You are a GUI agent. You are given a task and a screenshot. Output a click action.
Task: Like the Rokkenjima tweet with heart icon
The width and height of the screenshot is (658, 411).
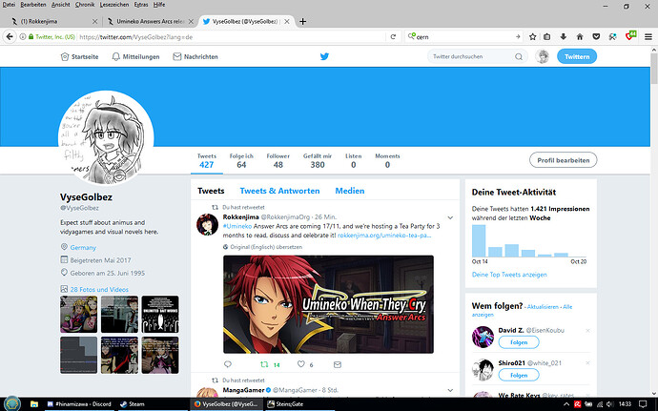pyautogui.click(x=301, y=364)
